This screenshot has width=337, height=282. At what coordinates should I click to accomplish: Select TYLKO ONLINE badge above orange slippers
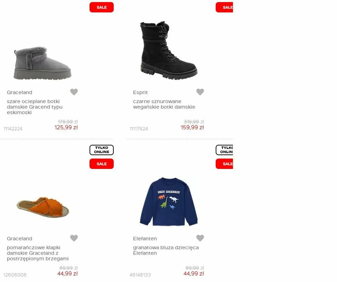[102, 150]
